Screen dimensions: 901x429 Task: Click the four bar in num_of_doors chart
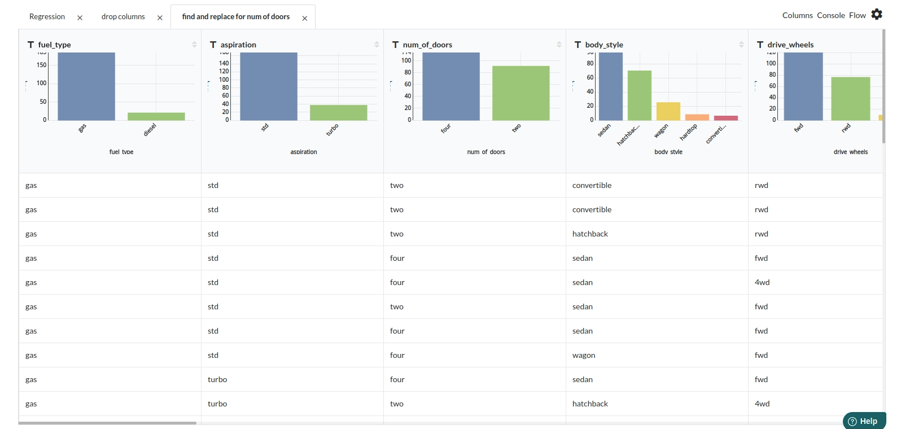[x=451, y=86]
